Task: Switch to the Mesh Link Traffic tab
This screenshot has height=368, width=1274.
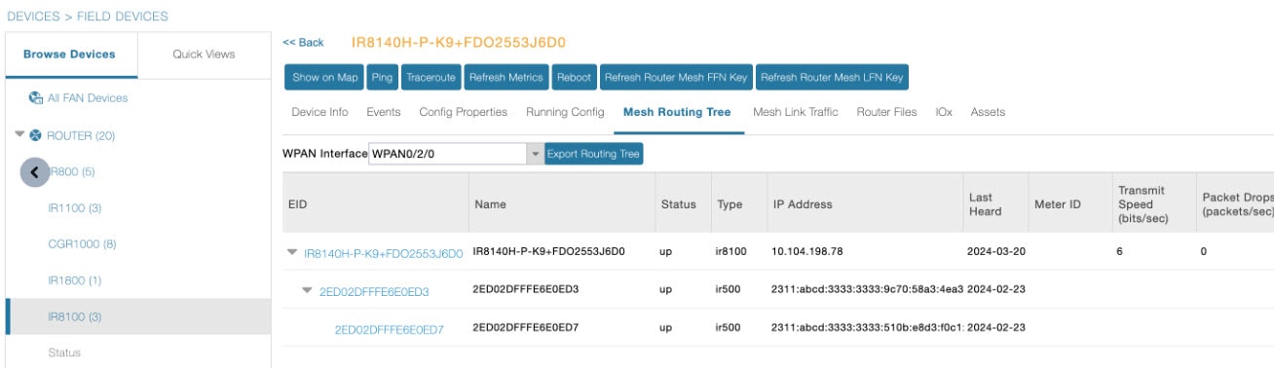Action: click(795, 112)
